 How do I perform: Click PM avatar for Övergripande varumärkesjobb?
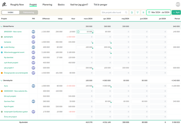[x=33, y=73]
